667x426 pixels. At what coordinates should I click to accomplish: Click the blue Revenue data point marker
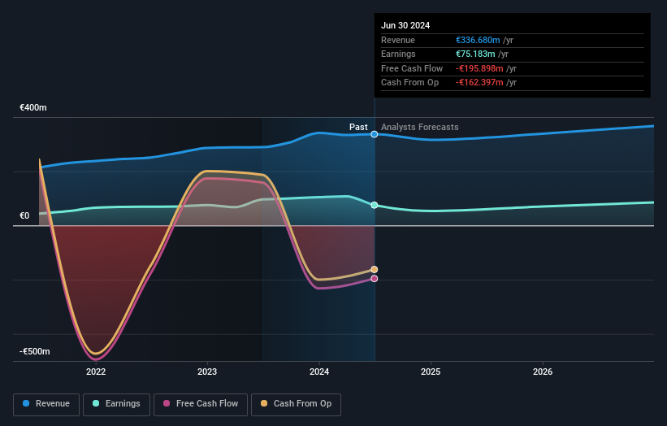click(375, 134)
